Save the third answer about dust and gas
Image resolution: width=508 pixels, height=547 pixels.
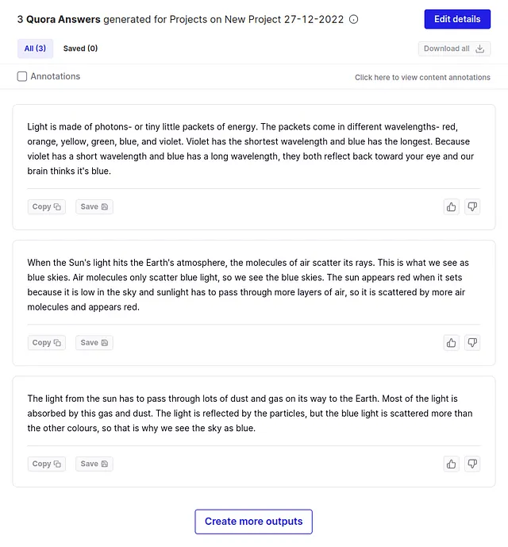coord(94,464)
